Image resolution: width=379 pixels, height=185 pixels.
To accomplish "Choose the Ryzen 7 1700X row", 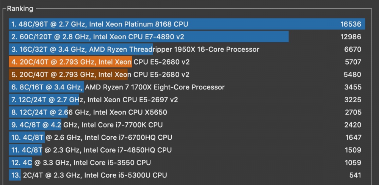I will click(x=187, y=87).
